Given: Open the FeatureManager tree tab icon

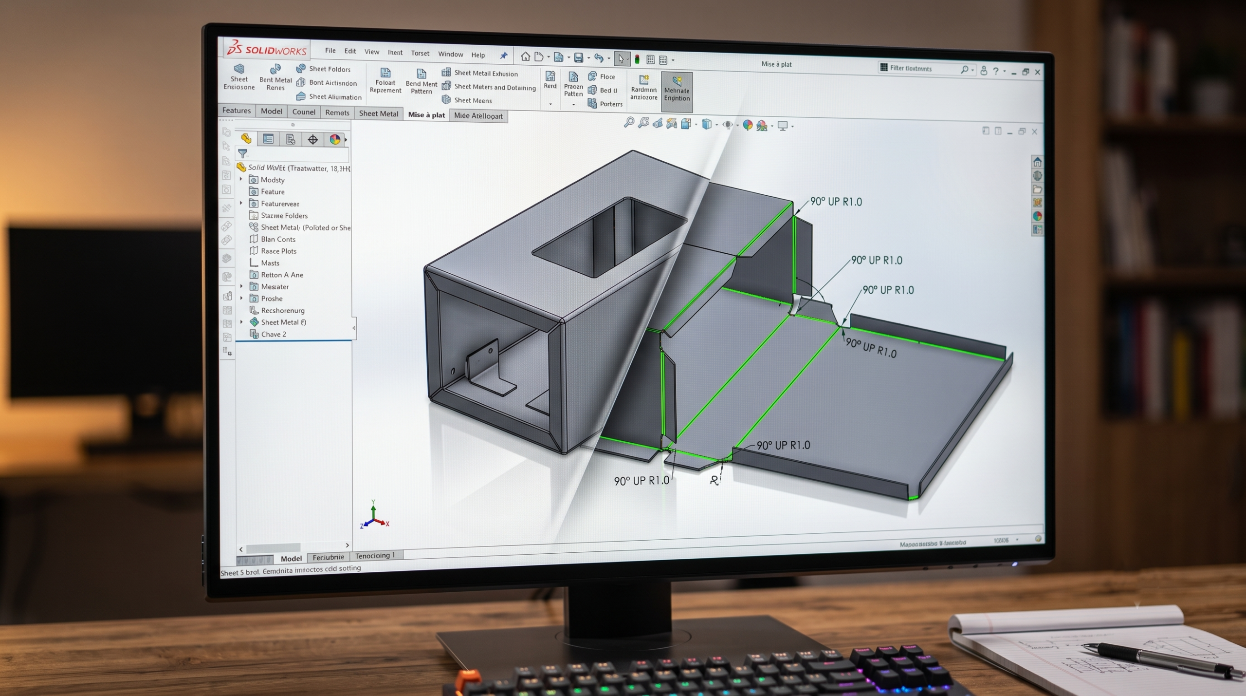Looking at the screenshot, I should (x=246, y=138).
